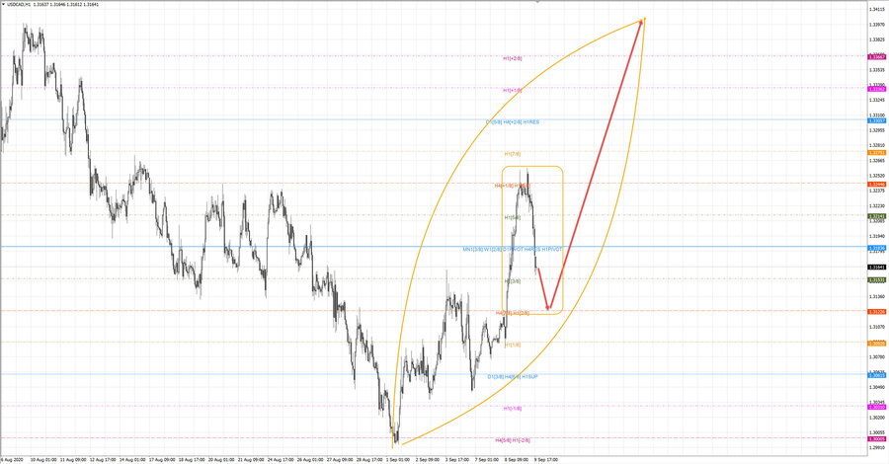
Task: Click the H1[+1/8] level label
Action: click(x=513, y=90)
